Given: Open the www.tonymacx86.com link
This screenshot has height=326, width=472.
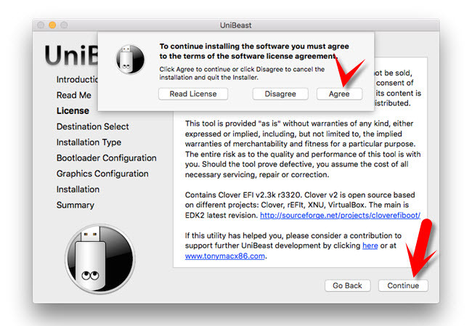Looking at the screenshot, I should (x=225, y=256).
